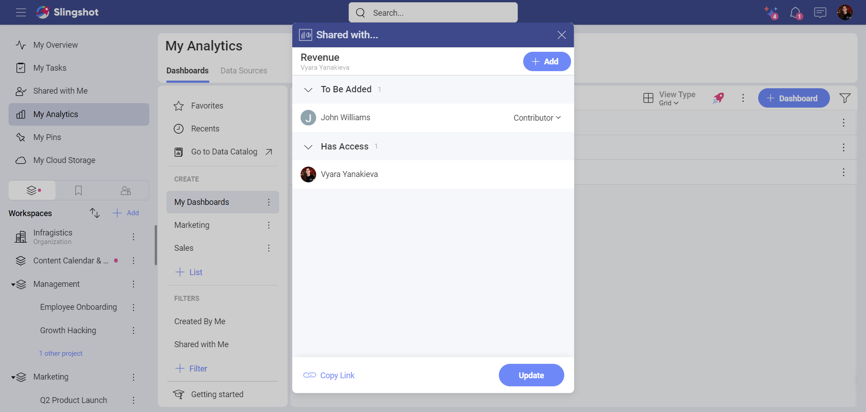Open Contributor role dropdown for John Williams

[x=537, y=118]
